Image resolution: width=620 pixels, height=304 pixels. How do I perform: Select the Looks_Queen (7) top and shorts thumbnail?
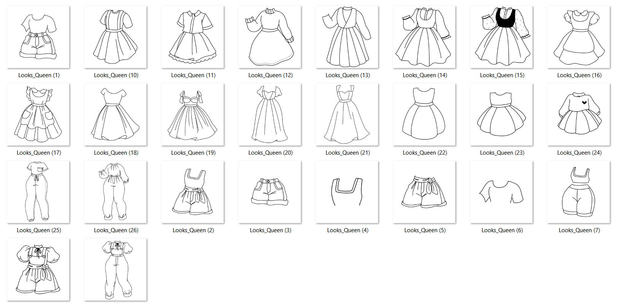579,192
